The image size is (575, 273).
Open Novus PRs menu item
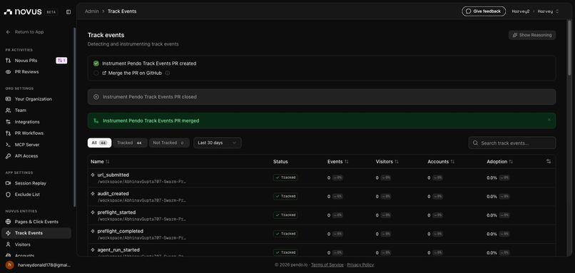point(36,61)
